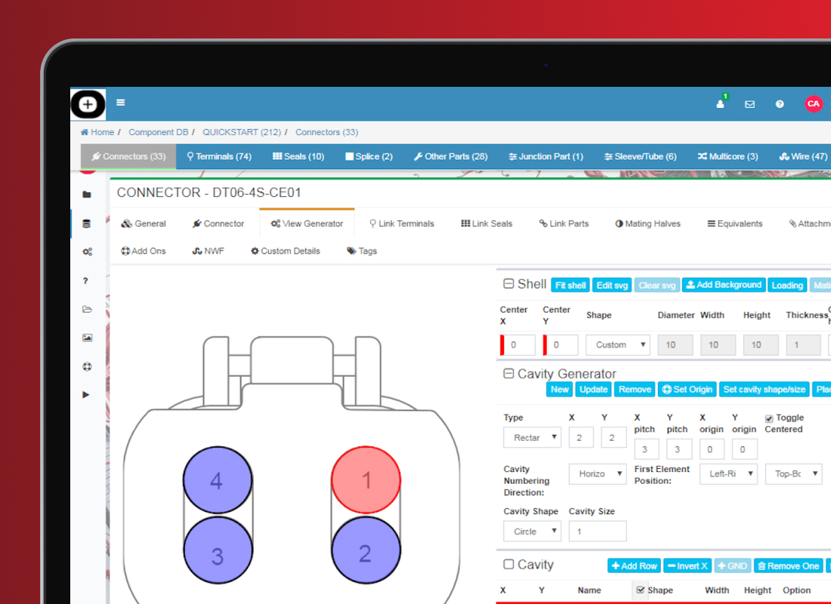Screen dimensions: 831x604
Task: Click the database icon in left sidebar
Action: click(x=87, y=223)
